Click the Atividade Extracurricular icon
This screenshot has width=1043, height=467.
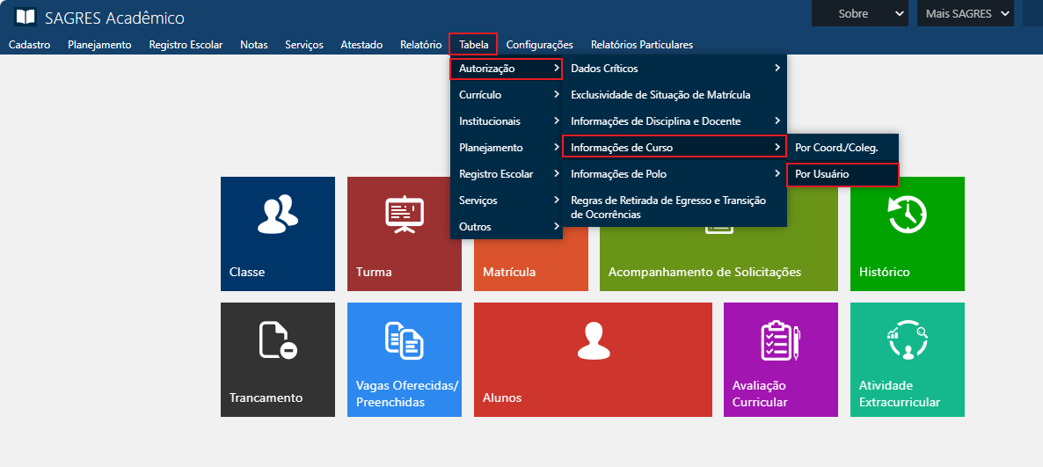coord(907,341)
